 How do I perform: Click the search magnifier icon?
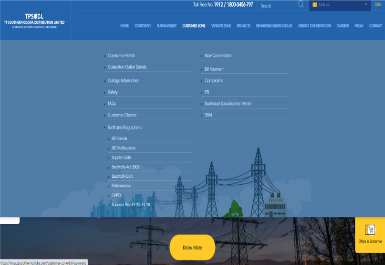coord(301,5)
